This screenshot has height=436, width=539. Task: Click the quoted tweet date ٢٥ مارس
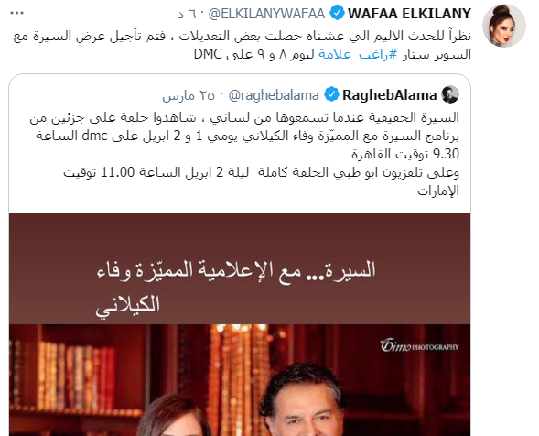(189, 95)
